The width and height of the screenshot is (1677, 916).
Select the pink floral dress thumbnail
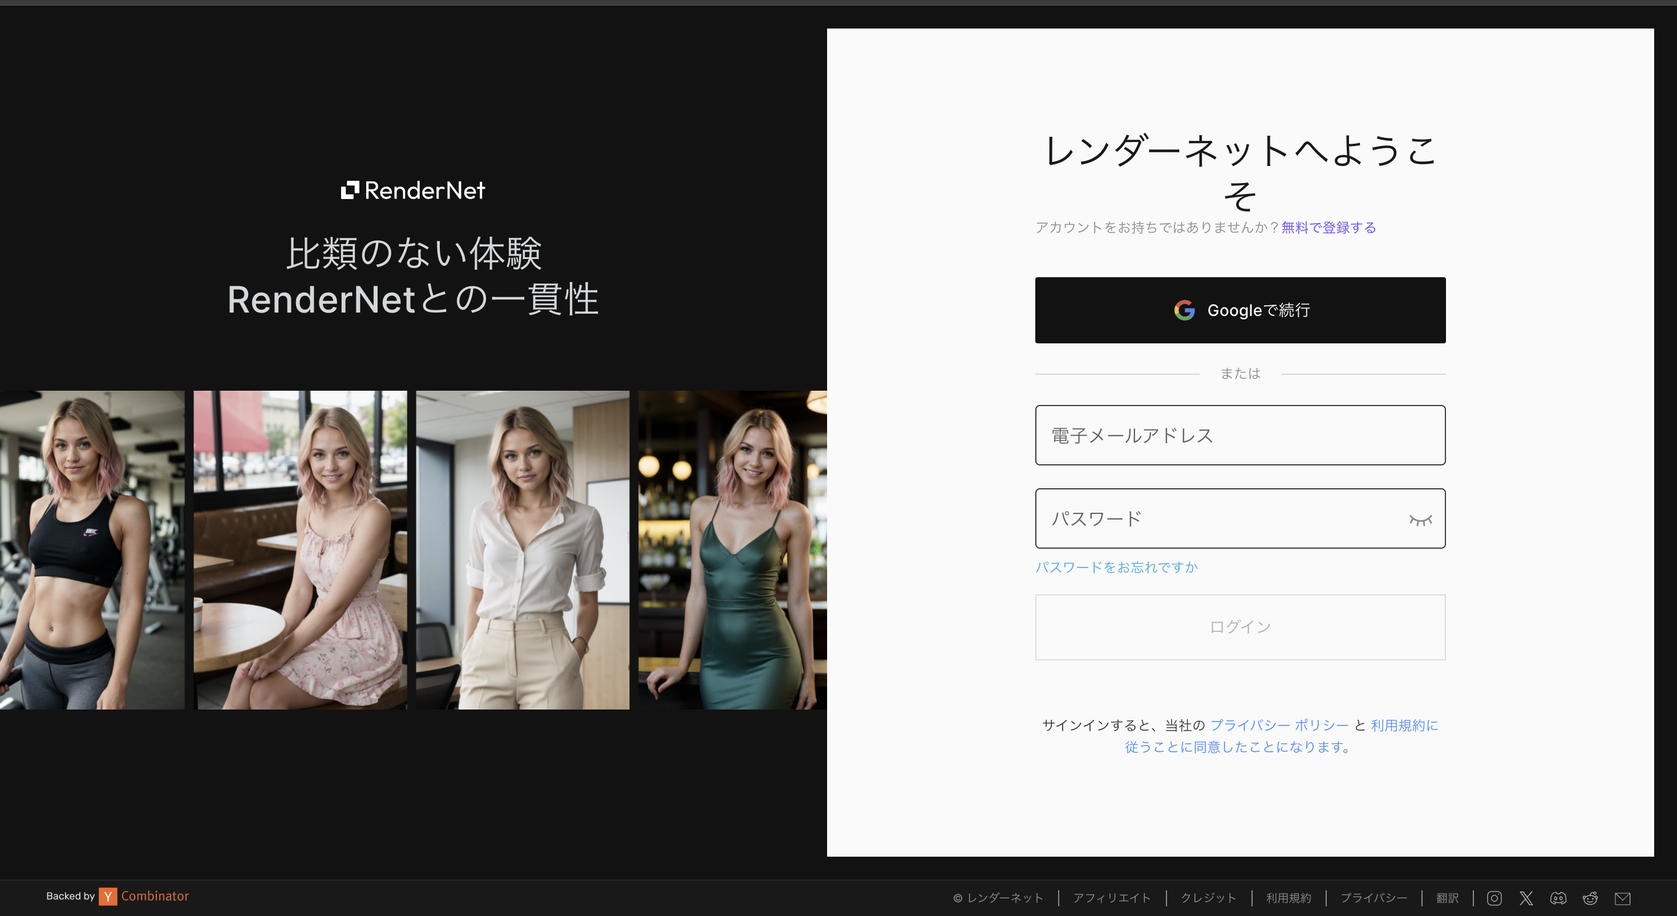coord(300,549)
